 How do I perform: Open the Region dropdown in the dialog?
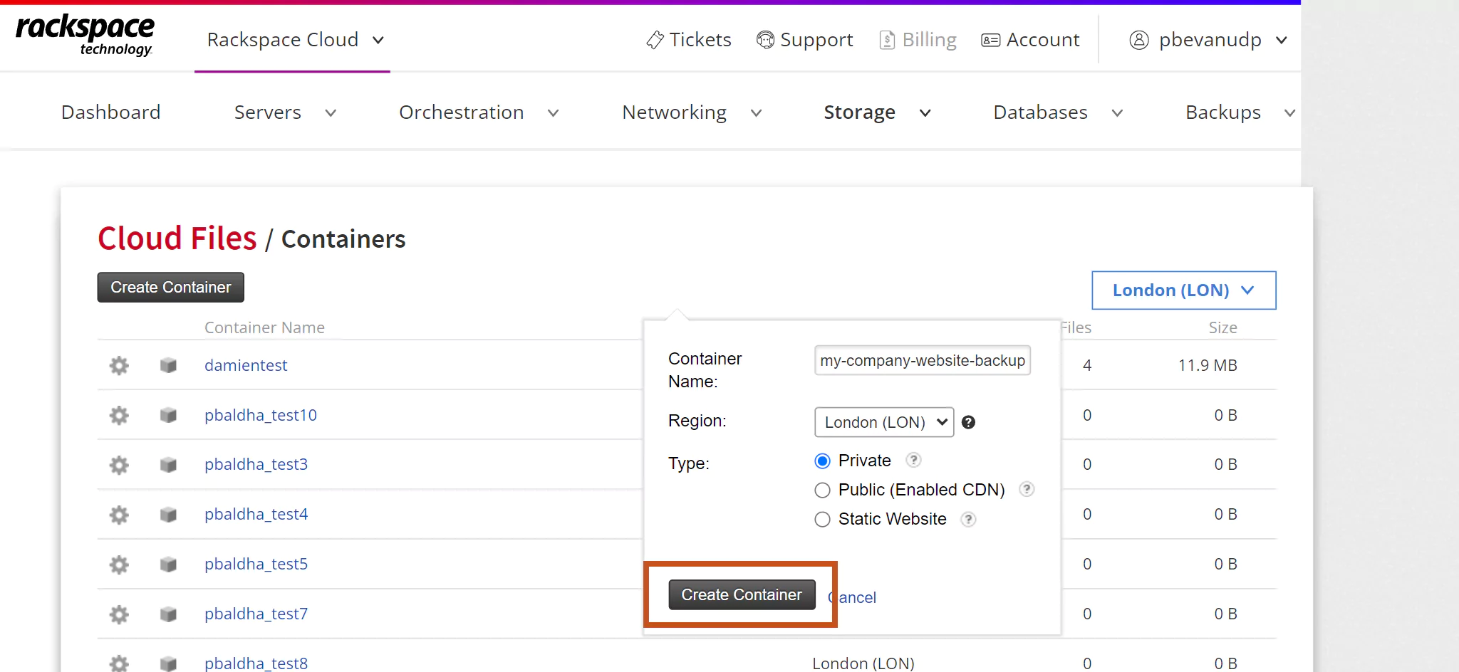(x=883, y=422)
